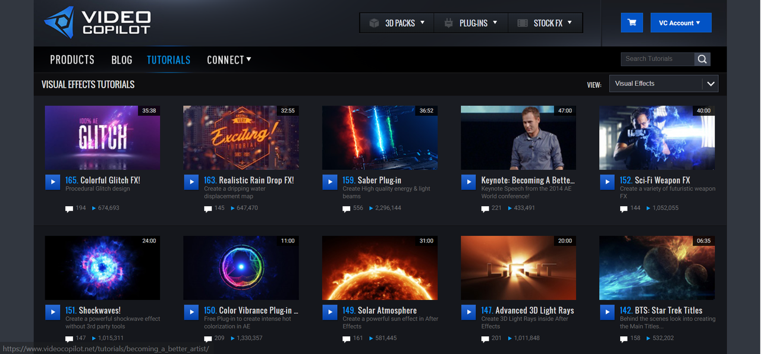
Task: Expand the VC Account dropdown
Action: (681, 23)
